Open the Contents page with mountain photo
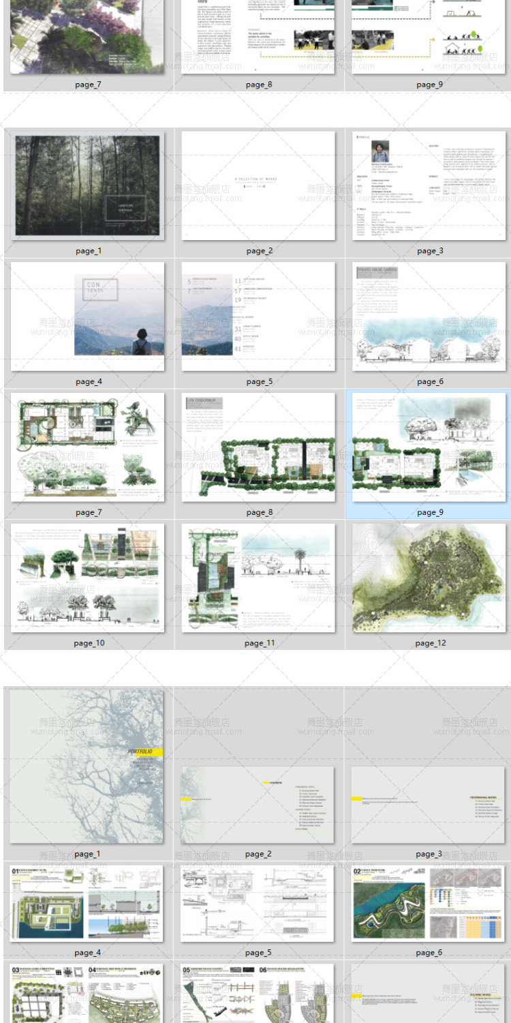 (x=87, y=316)
